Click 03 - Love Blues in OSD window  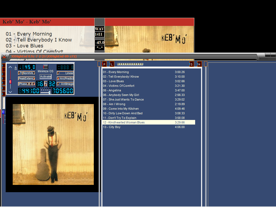25,46
